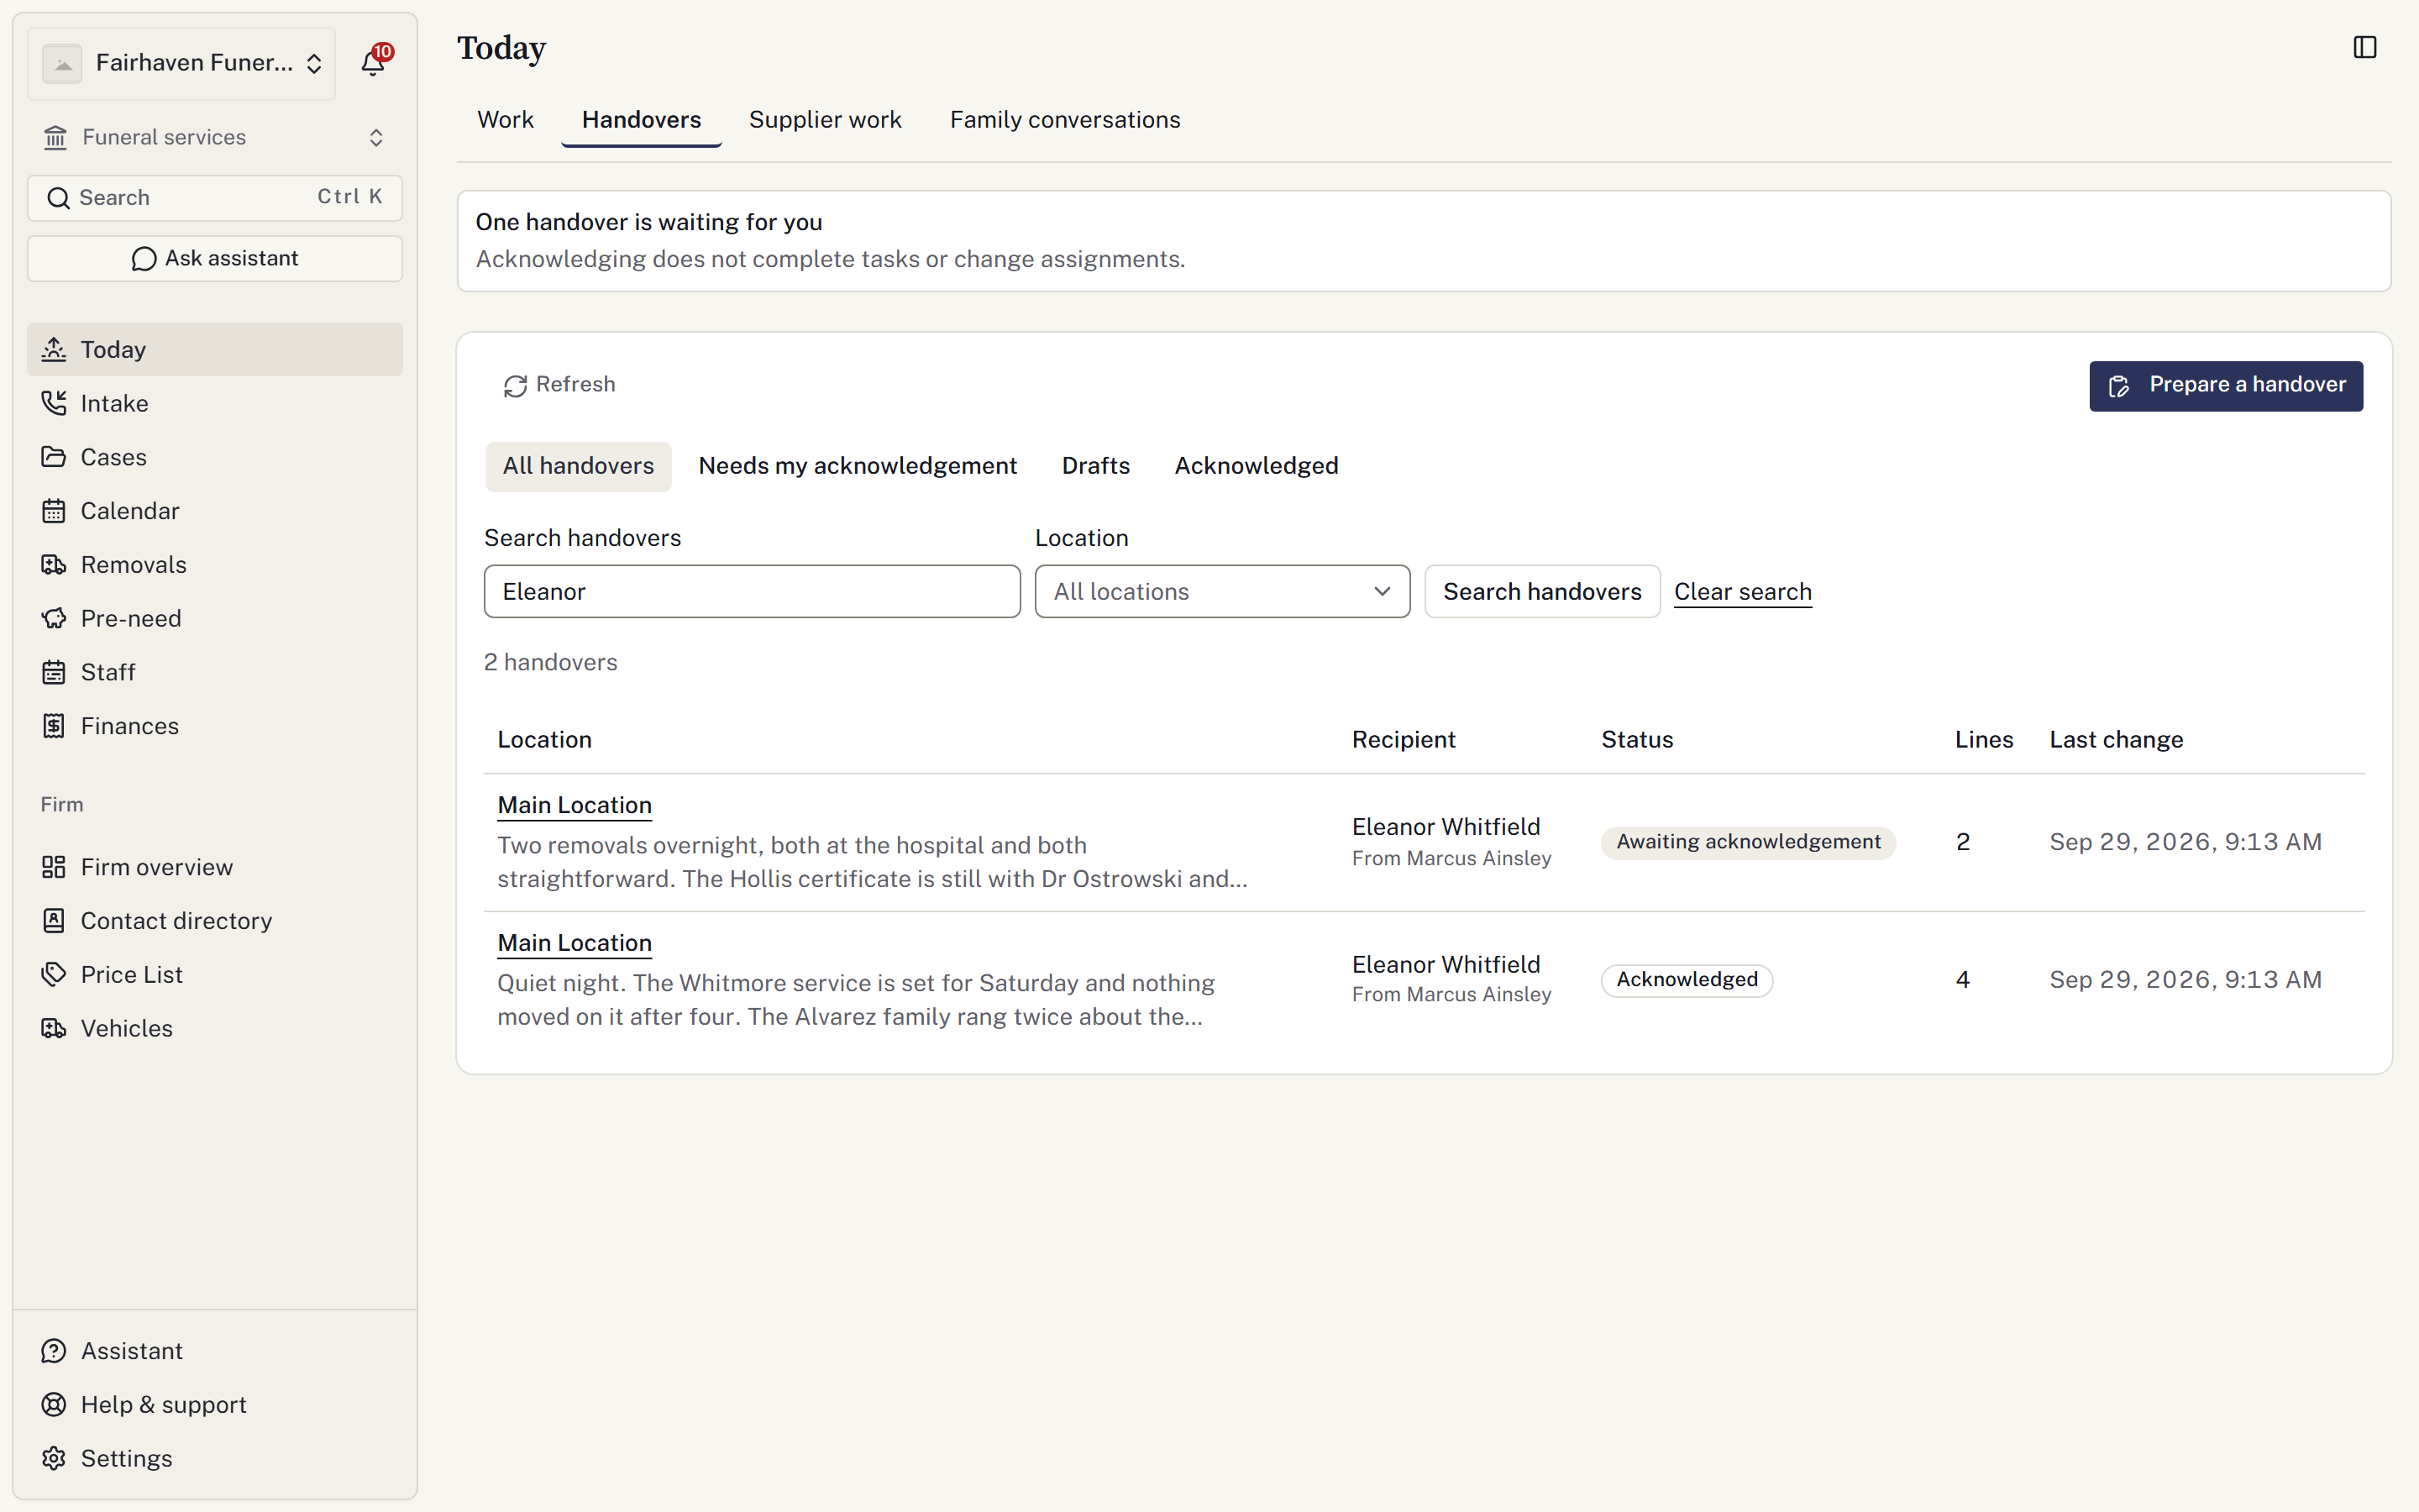
Task: Open the All locations dropdown
Action: pyautogui.click(x=1221, y=592)
